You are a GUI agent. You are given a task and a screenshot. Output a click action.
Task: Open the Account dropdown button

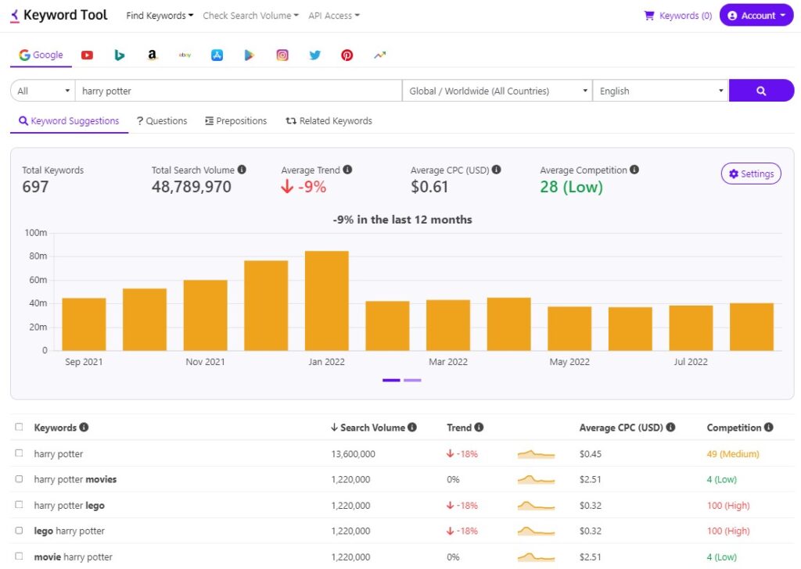coord(756,16)
